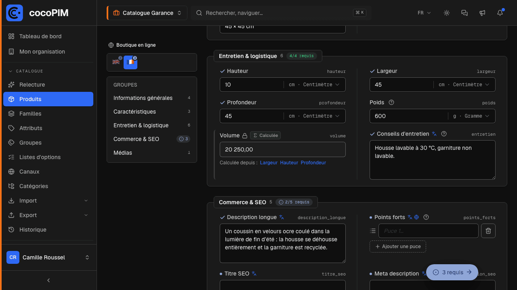
Task: Select the English flag locale
Action: pyautogui.click(x=116, y=62)
